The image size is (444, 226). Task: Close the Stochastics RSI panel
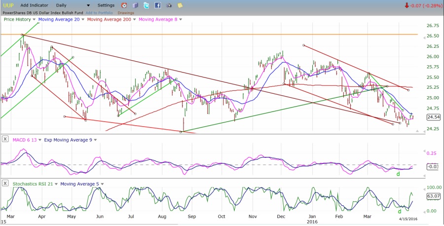[5, 183]
